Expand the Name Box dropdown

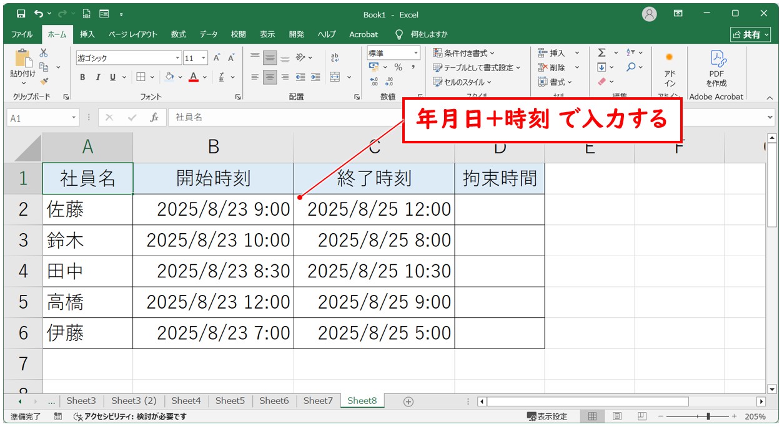pos(74,117)
